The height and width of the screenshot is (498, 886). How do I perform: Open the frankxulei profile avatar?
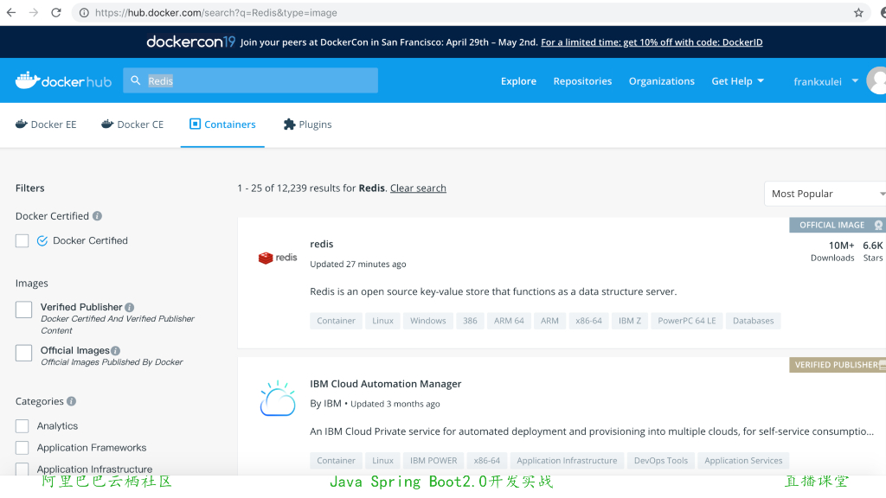coord(876,80)
